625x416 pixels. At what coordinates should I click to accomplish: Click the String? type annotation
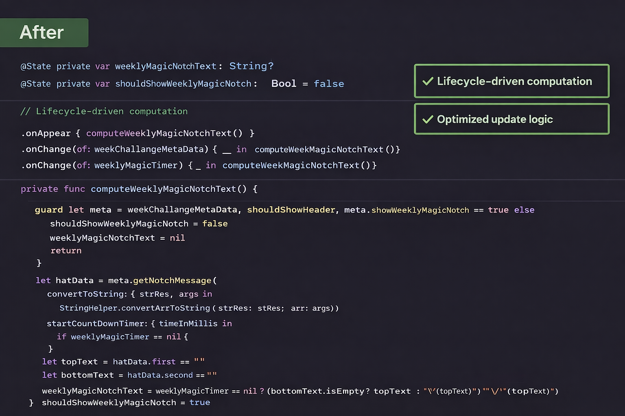251,66
